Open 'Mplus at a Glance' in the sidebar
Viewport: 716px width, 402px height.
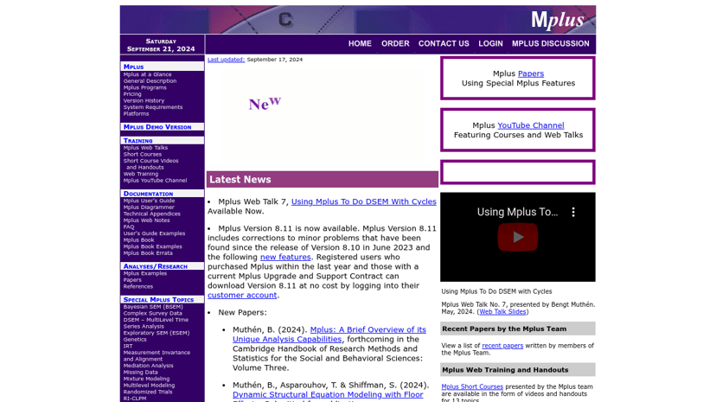click(x=147, y=74)
